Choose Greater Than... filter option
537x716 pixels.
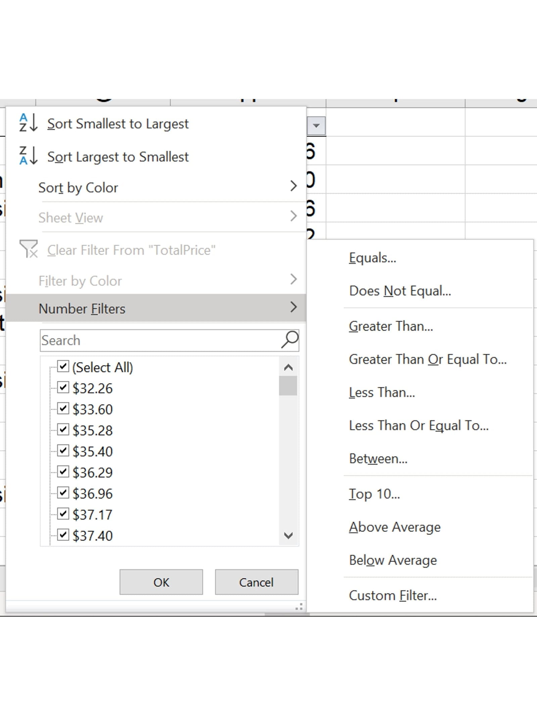[391, 326]
